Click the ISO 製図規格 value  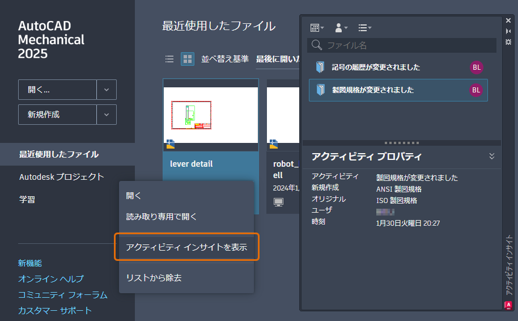(396, 200)
